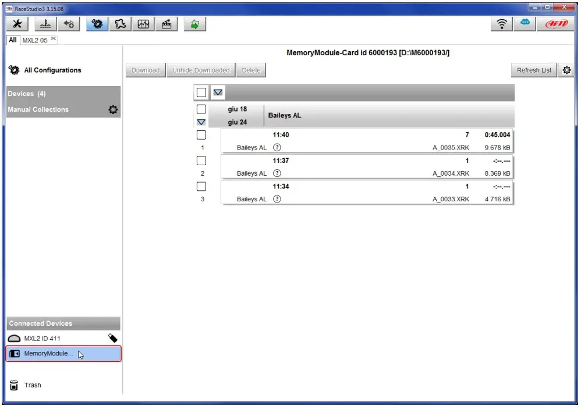Viewport: 581px width, 409px height.
Task: Maximize the RaceStudio3 window
Action: click(547, 8)
